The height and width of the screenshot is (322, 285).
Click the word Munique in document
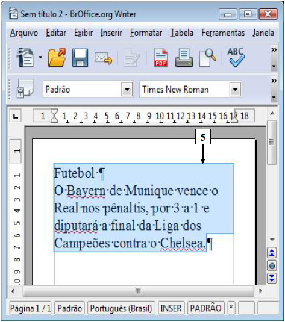[x=149, y=191]
